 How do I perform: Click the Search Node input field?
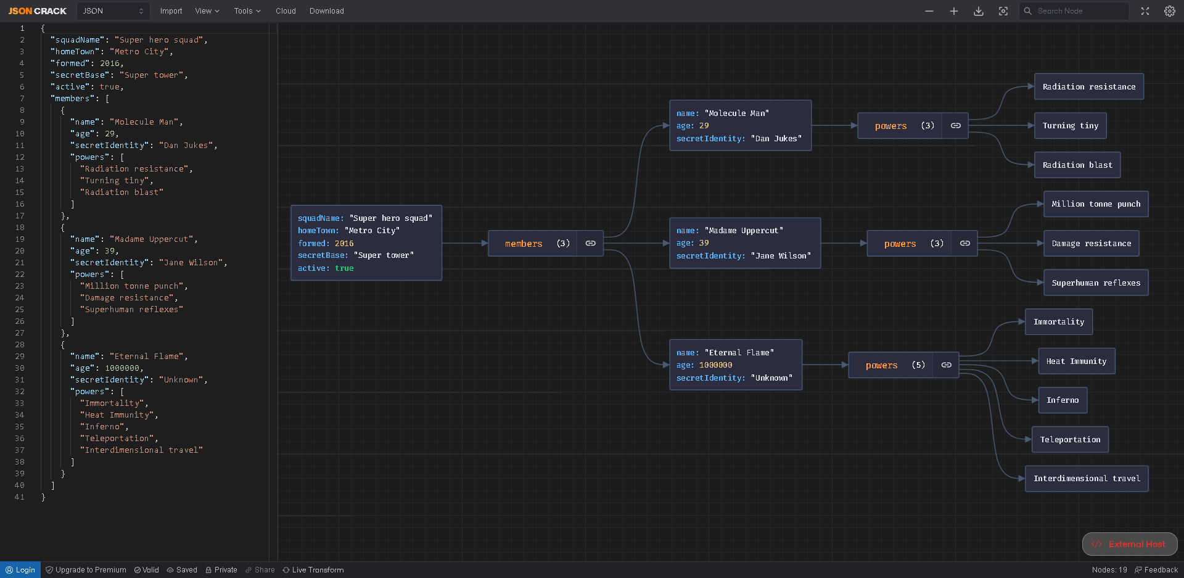tap(1079, 11)
